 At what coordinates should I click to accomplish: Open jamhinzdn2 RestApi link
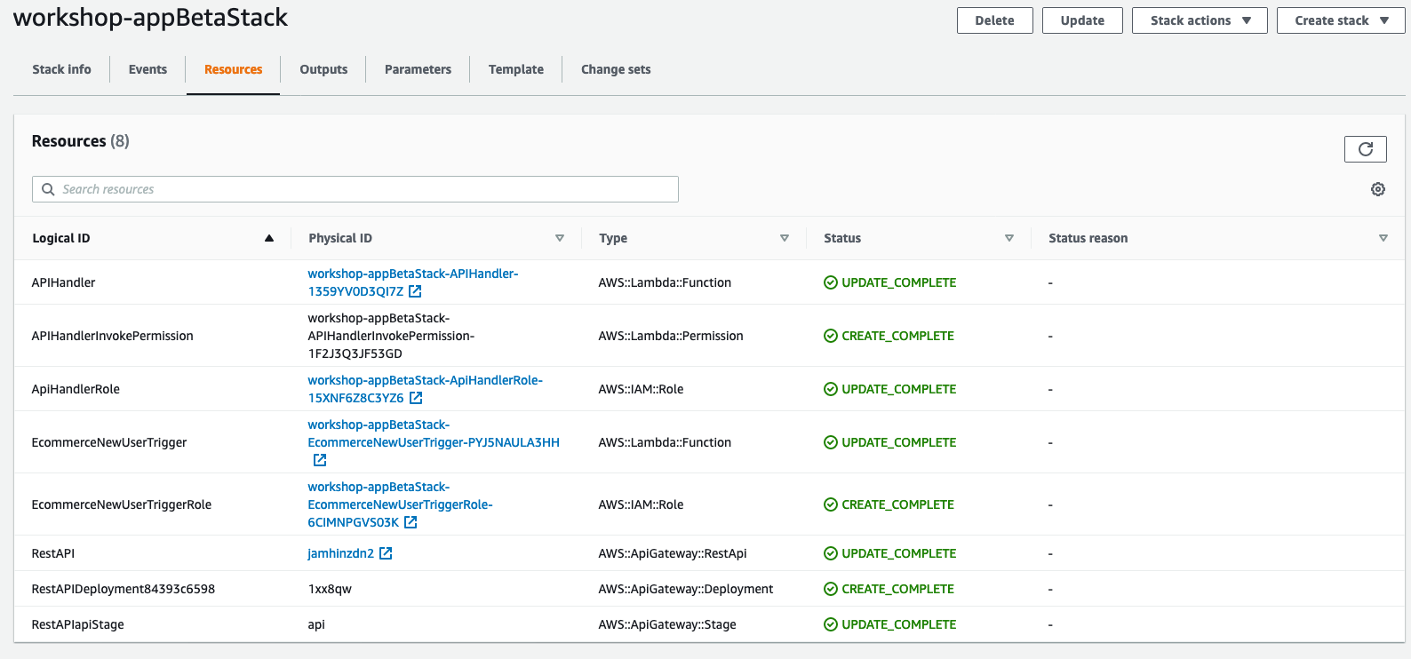340,553
